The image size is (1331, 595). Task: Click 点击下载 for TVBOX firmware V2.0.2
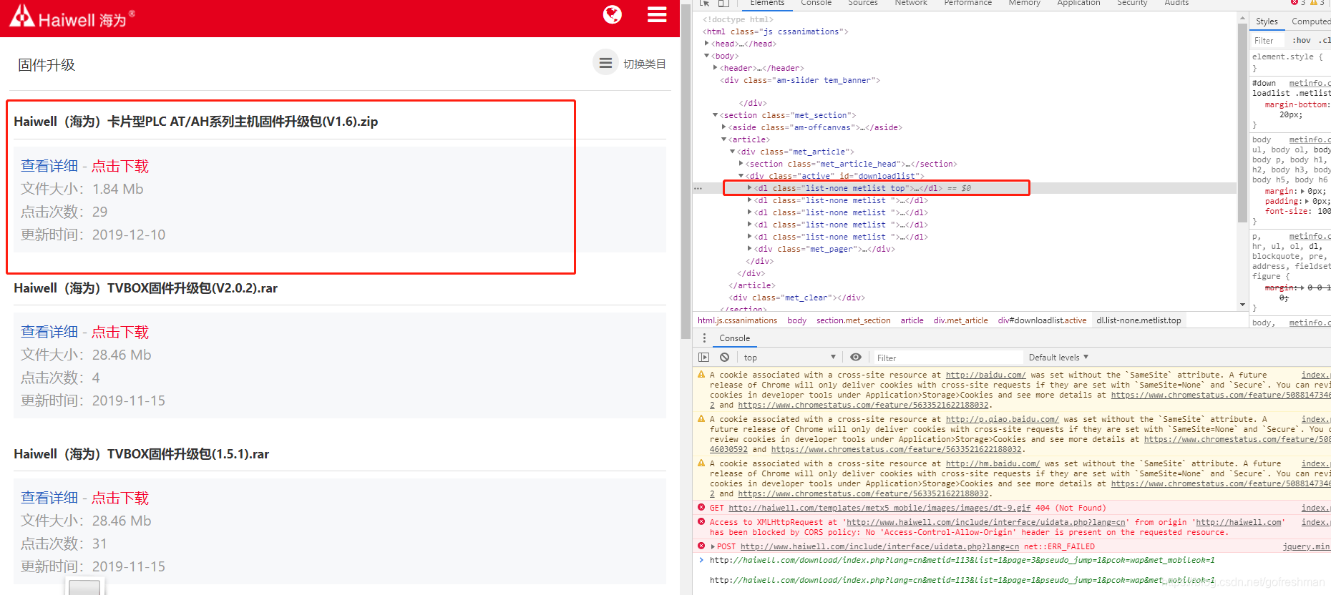(120, 332)
